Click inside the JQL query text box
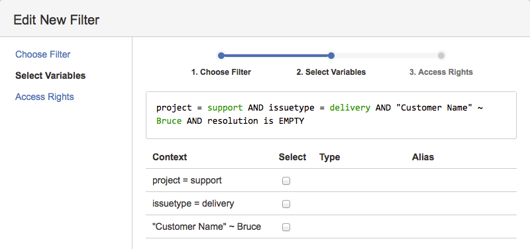Image resolution: width=530 pixels, height=249 pixels. [x=331, y=115]
